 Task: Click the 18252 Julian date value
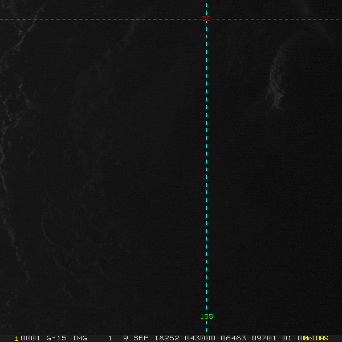click(167, 338)
